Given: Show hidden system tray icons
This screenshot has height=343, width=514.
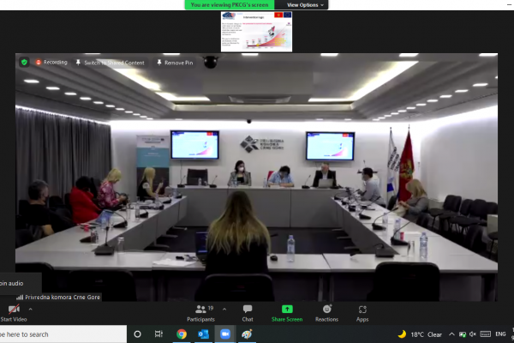Looking at the screenshot, I should (x=451, y=334).
